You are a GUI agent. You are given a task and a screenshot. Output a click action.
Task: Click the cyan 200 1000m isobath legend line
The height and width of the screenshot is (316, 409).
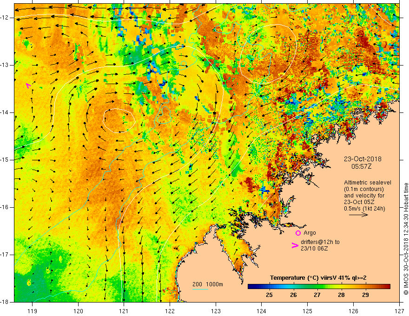click(200, 289)
